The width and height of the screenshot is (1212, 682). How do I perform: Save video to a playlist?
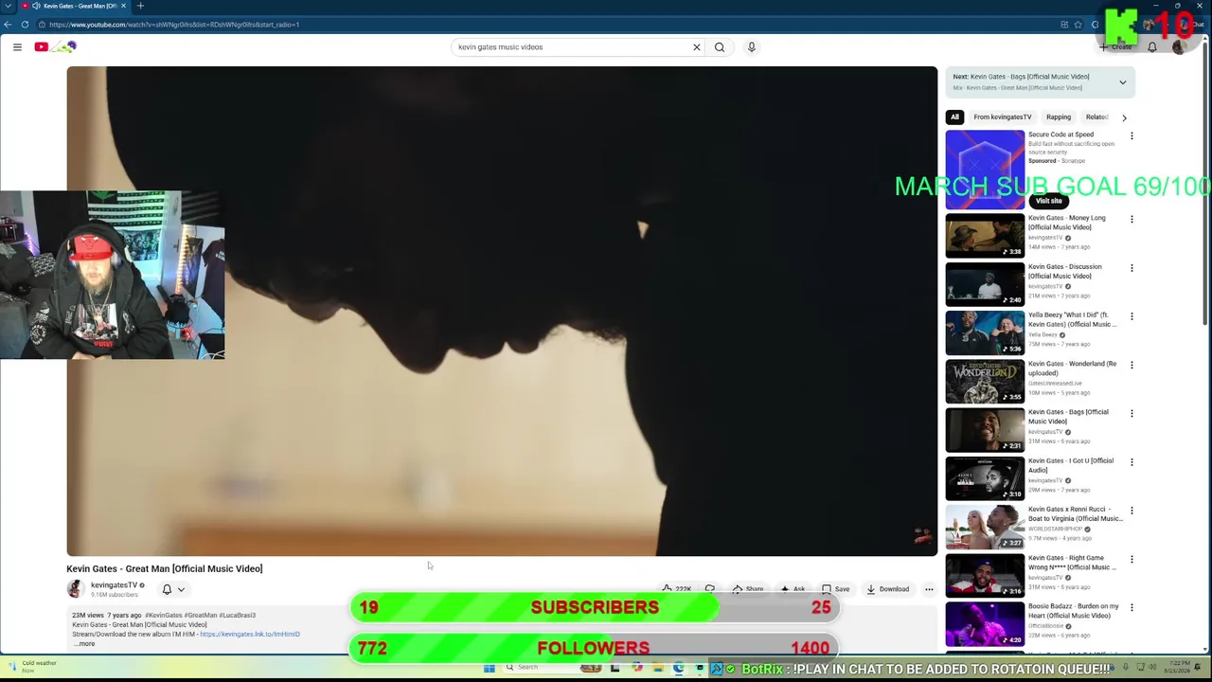(835, 589)
